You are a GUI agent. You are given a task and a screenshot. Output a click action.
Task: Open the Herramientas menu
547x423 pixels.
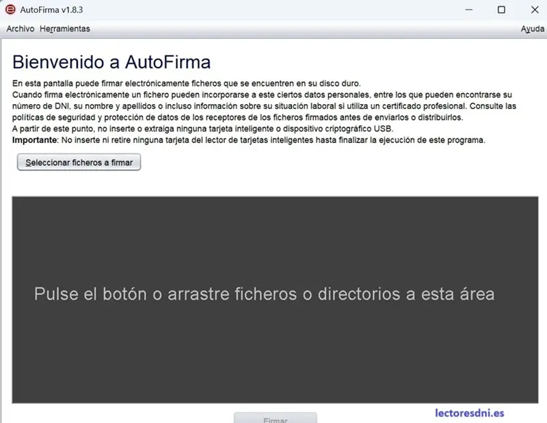(x=64, y=29)
